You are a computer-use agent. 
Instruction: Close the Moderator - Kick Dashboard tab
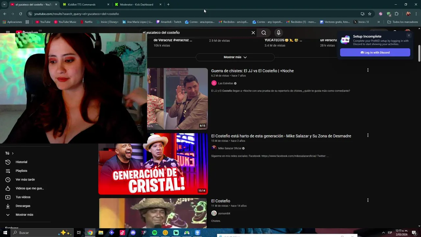(x=161, y=5)
